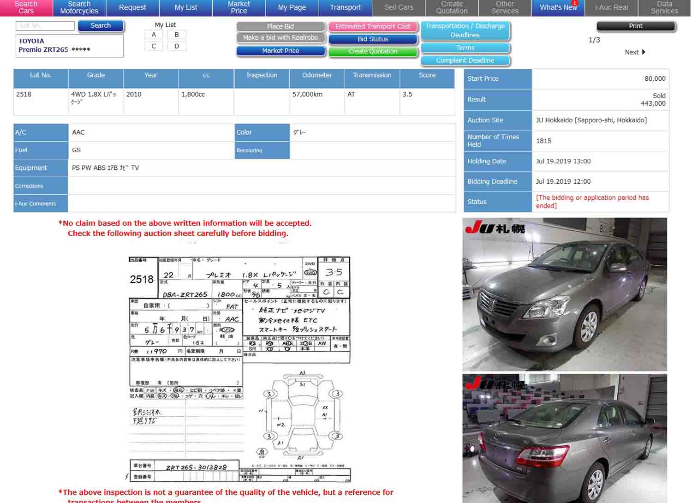Focus the Lot No. input field
Screen dimensions: 692x503
pos(45,26)
